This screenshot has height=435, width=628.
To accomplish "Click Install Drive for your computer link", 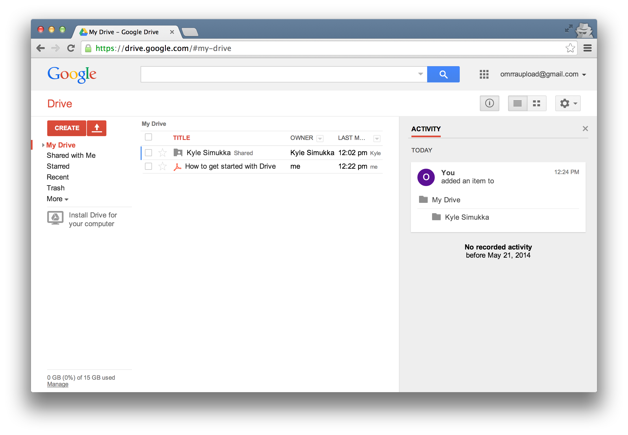I will coord(93,220).
